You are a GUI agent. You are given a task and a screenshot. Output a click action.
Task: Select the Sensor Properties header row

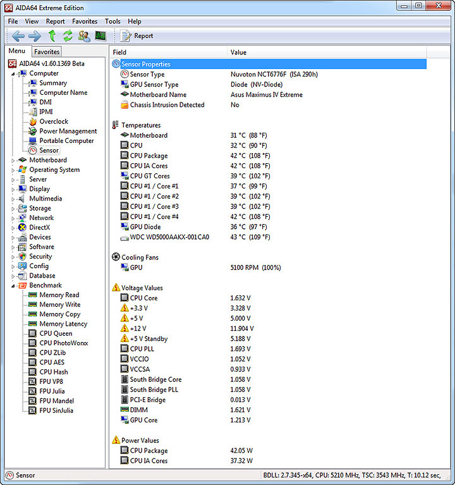269,64
